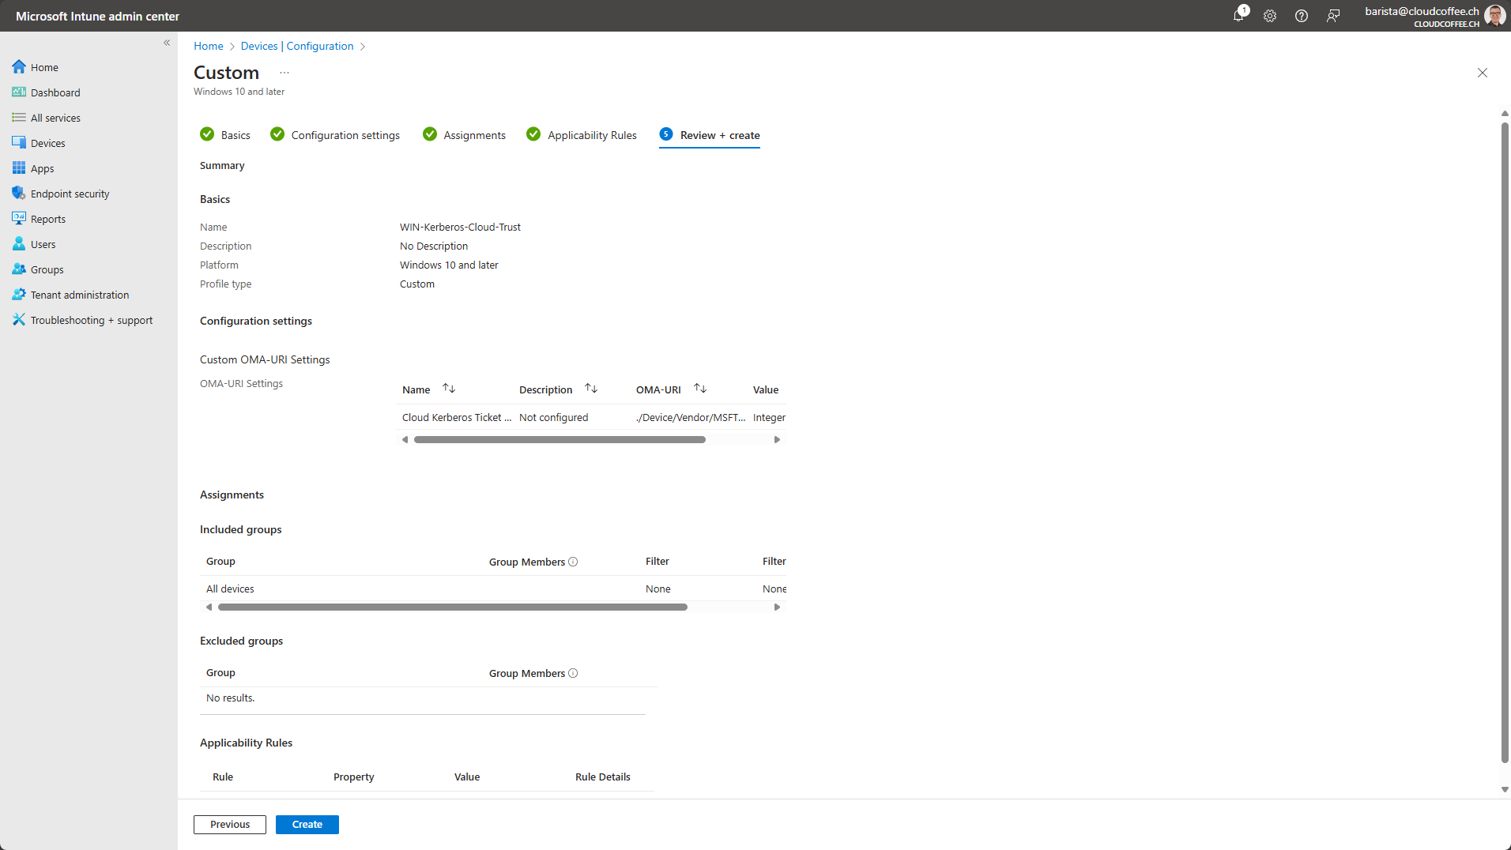Screen dimensions: 1511x850
Task: Select the Apps icon in the navigation pane
Action: click(x=42, y=167)
